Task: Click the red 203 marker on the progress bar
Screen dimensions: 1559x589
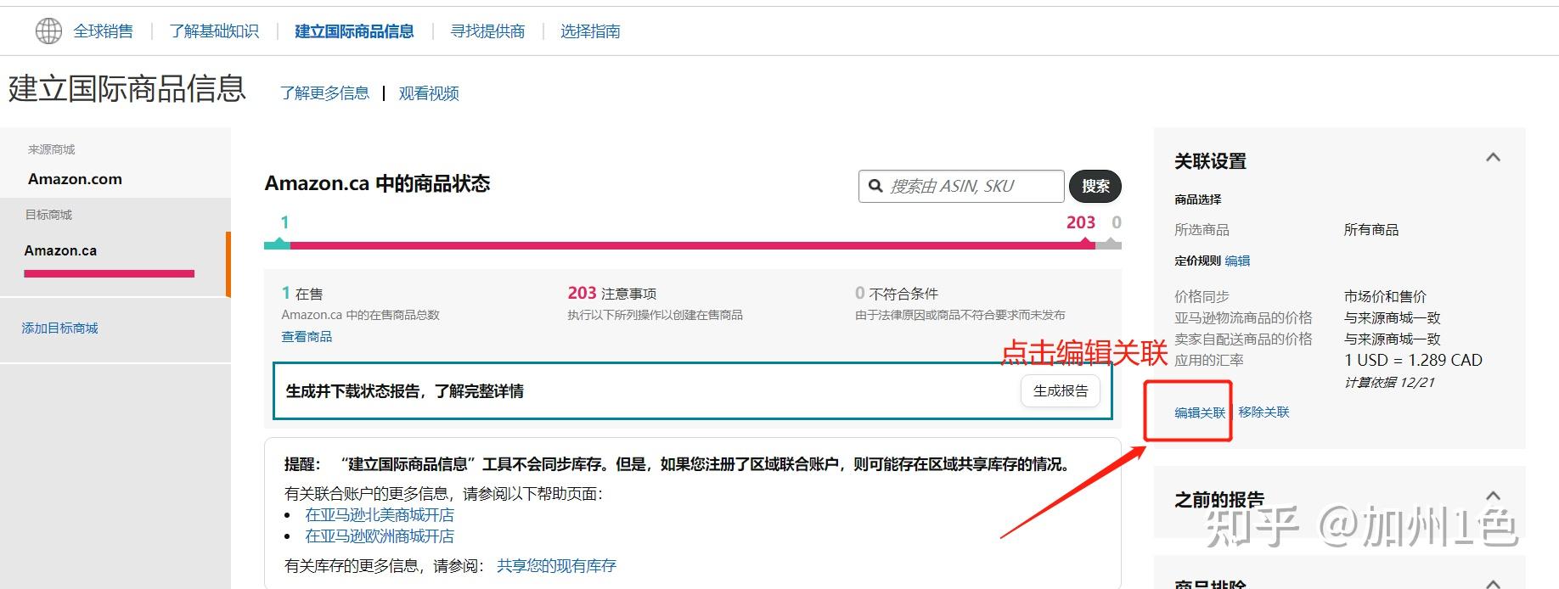Action: click(1086, 243)
